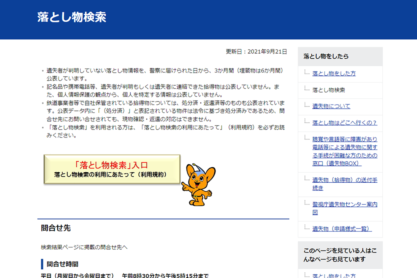The height and width of the screenshot is (278, 417).
Task: Click the dotted tree marker beside 警視庁遺失物センター案内図
Action: tap(307, 204)
